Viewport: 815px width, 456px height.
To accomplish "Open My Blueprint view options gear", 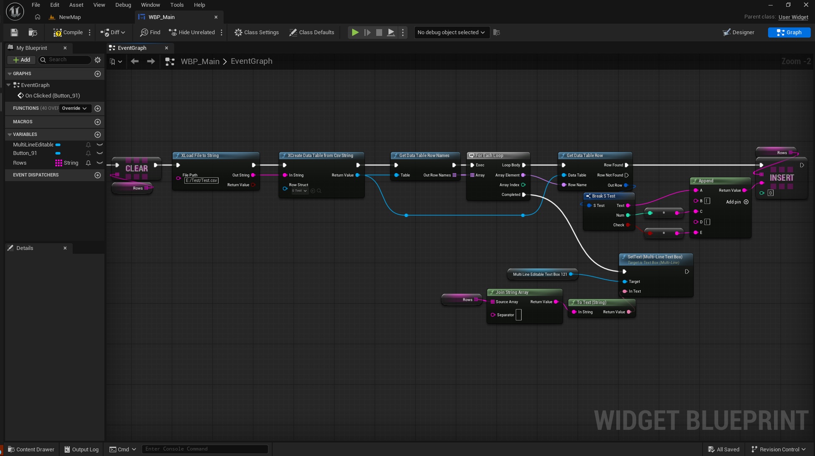I will [x=98, y=60].
